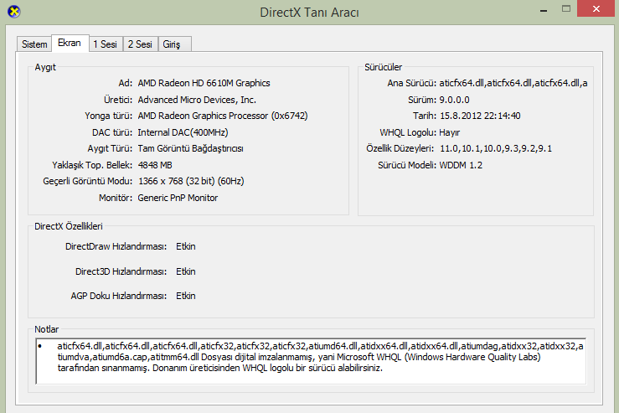Click the AGP Doku Hızlandırması label
The width and height of the screenshot is (619, 413).
118,296
